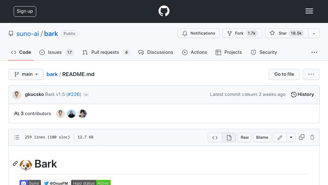Open the Blame view
This screenshot has width=328, height=185.
click(x=262, y=137)
